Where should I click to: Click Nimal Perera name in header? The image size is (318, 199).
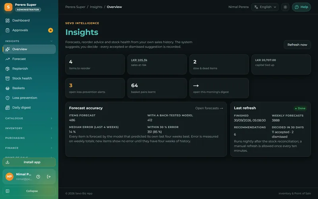[x=238, y=7]
